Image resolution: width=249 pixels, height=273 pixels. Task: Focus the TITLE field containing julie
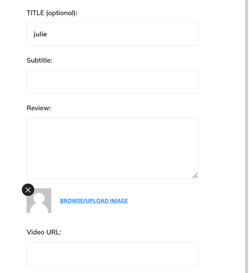112,34
